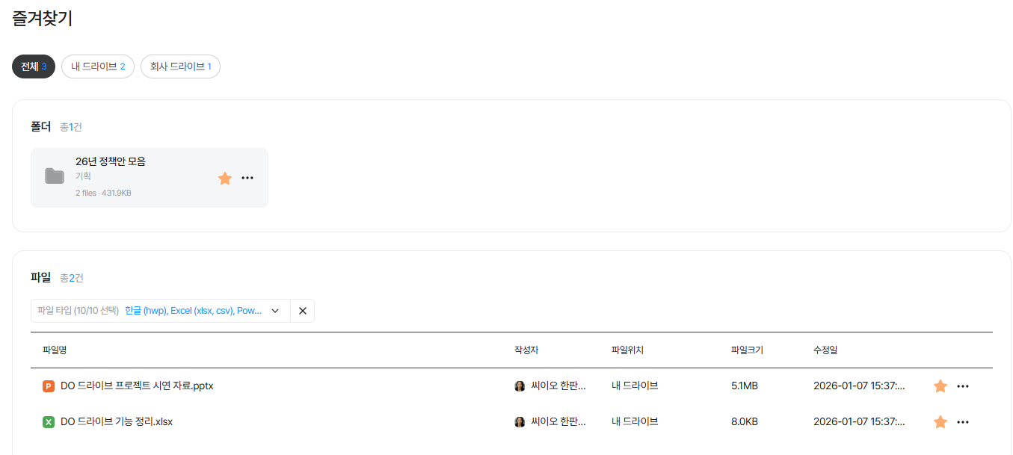Screen dimensions: 1013x455
Task: Switch to the 내 드라이브 tab
Action: 98,66
